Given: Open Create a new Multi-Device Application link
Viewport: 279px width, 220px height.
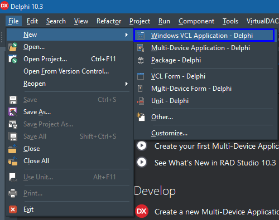Looking at the screenshot, I should coord(217,212).
